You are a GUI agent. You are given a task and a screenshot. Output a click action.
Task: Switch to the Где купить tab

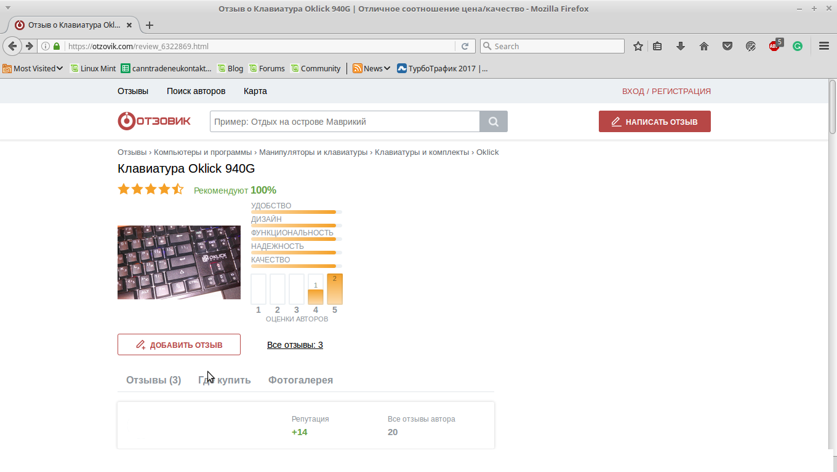(225, 380)
